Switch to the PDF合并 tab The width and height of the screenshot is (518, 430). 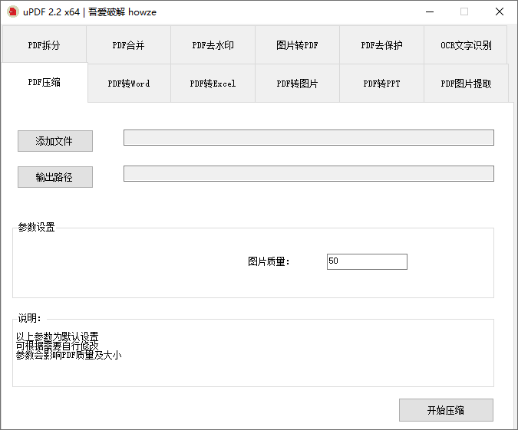[128, 45]
